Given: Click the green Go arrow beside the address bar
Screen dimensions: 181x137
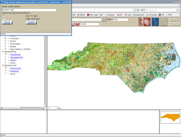Looking at the screenshot, I should click(x=138, y=10).
